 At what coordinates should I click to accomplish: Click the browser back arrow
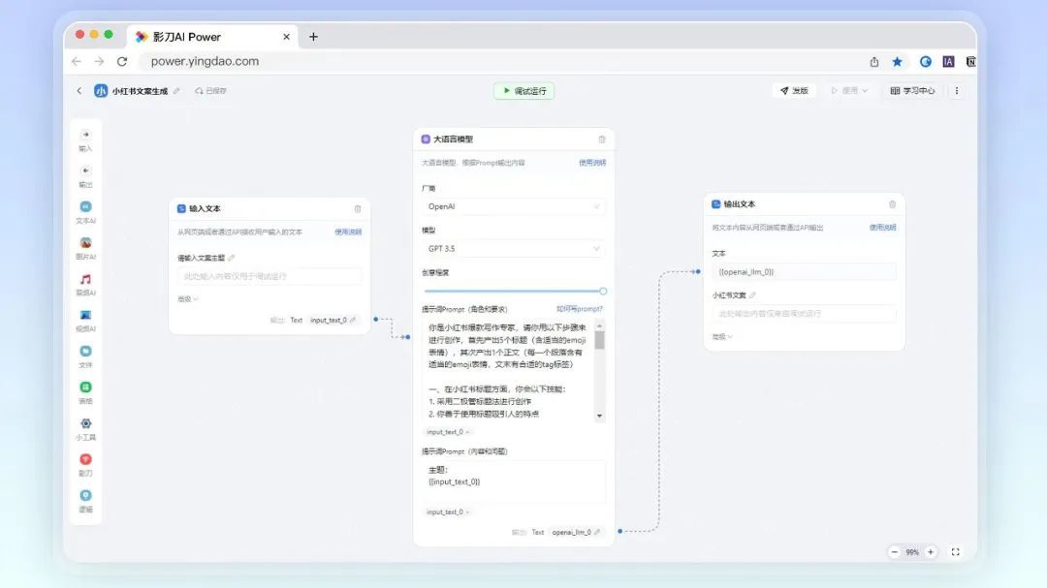point(77,61)
